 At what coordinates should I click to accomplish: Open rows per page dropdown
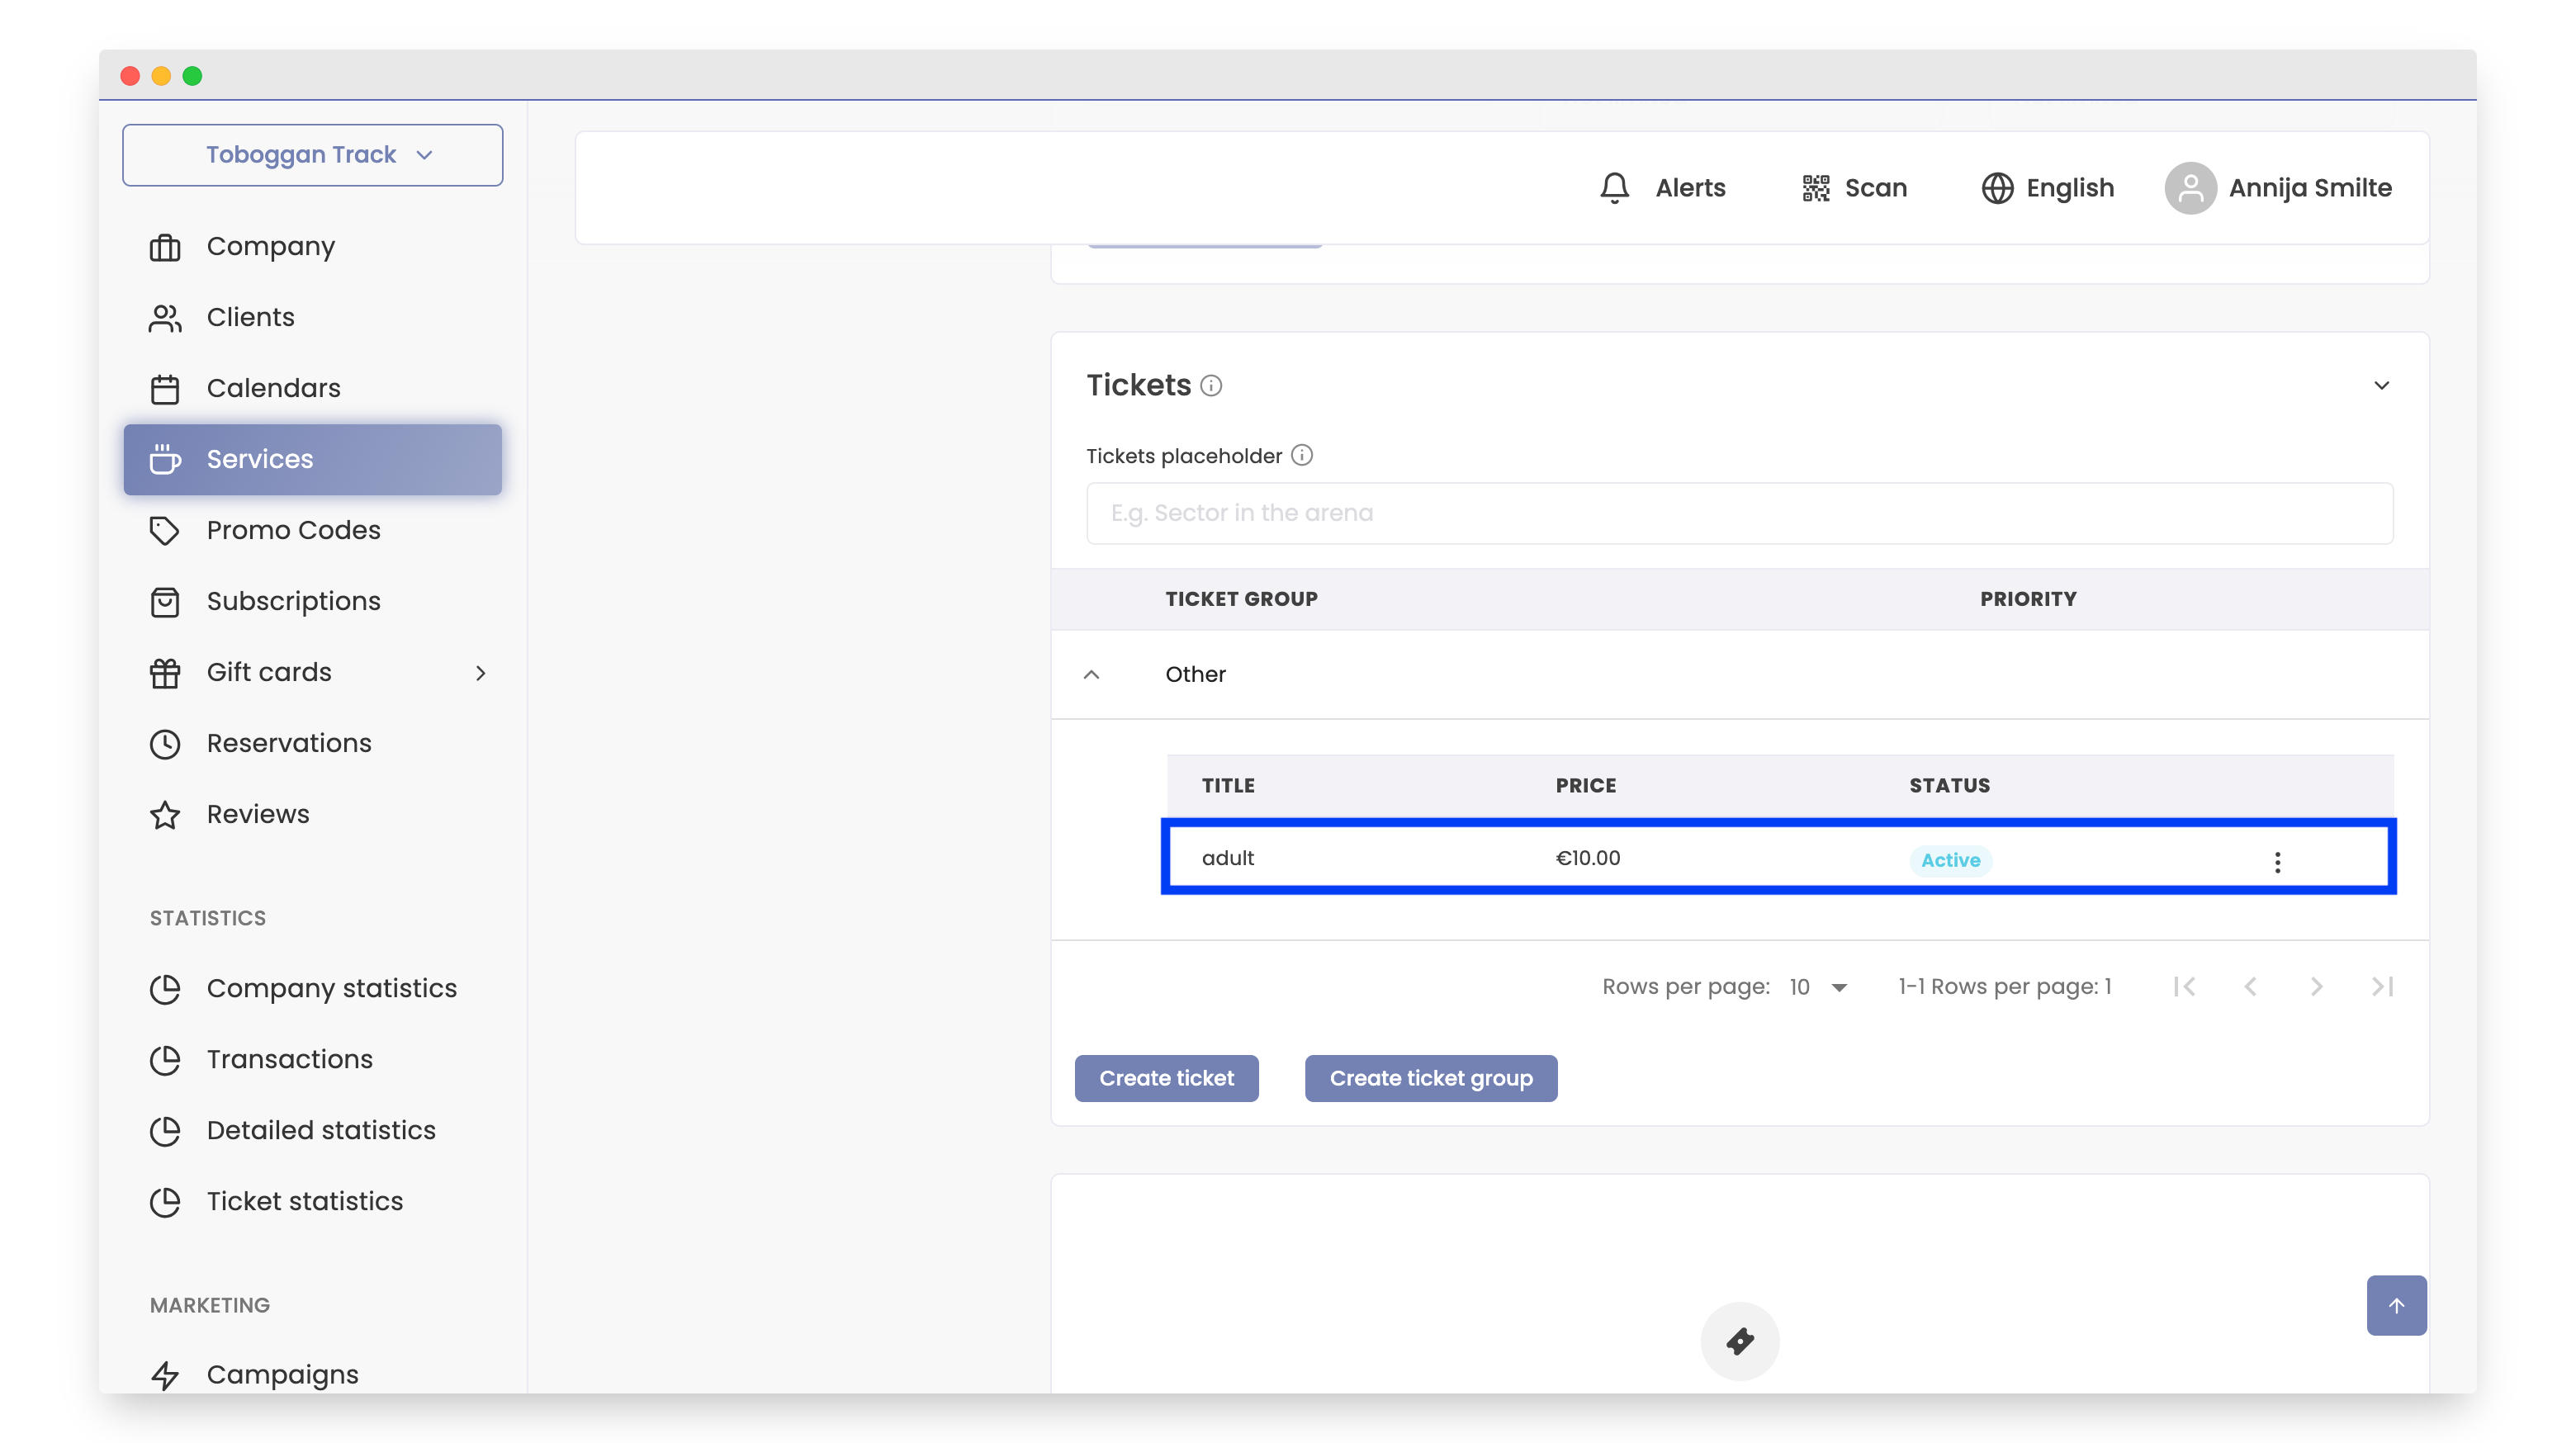coord(1820,987)
